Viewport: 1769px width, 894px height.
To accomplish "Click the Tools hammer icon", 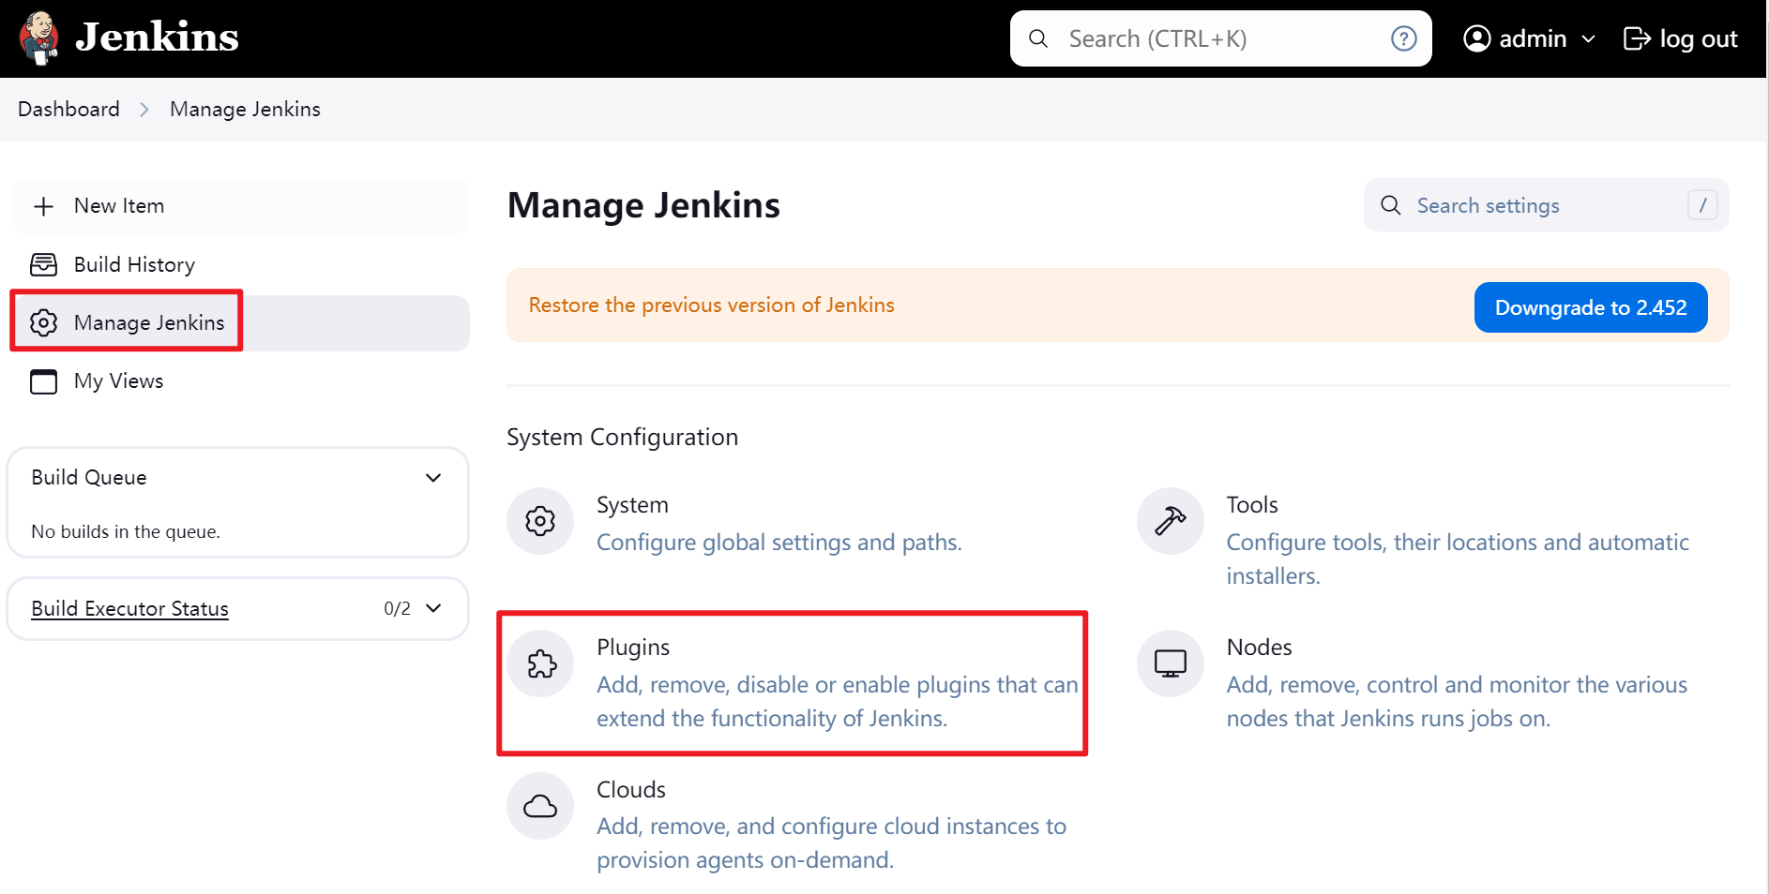I will click(1171, 521).
